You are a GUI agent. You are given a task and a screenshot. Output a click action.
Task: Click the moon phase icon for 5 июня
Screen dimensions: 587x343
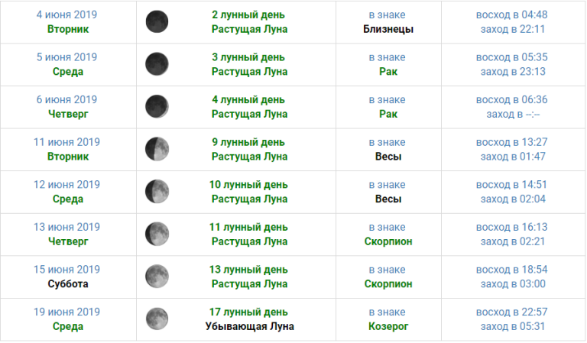[x=157, y=64]
